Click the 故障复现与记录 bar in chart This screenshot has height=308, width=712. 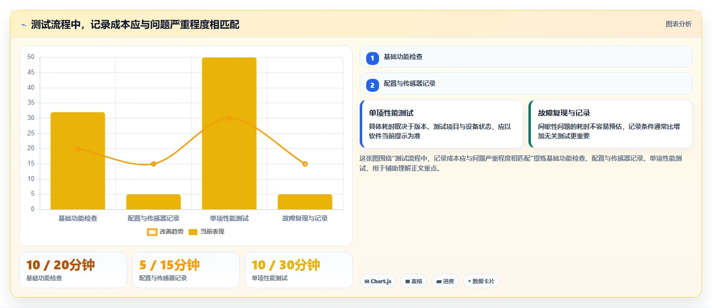click(x=305, y=202)
